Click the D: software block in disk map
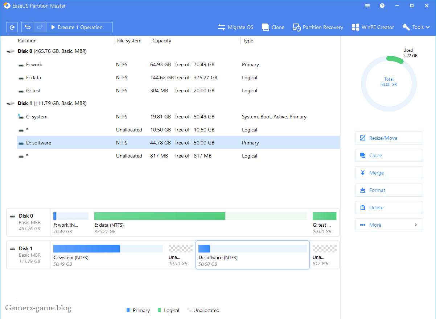 pyautogui.click(x=252, y=255)
